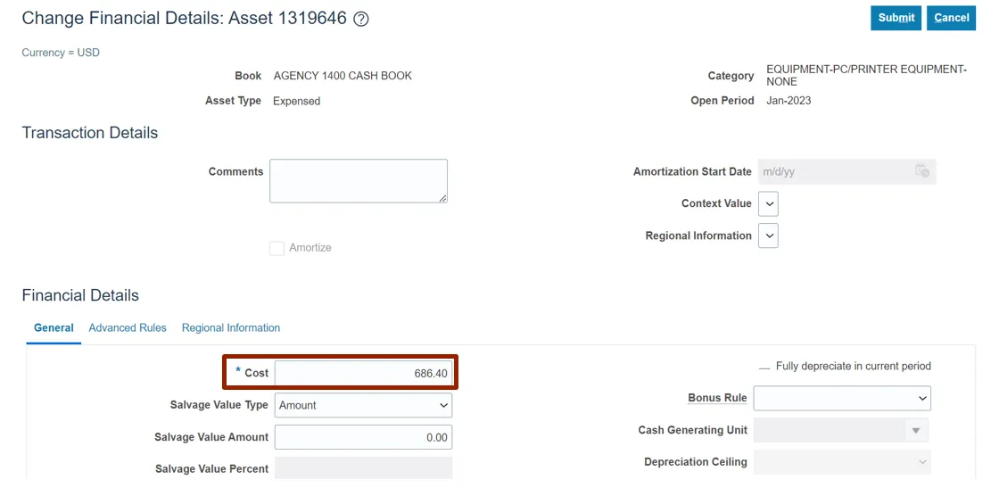Expand the Context Value dropdown
This screenshot has width=999, height=496.
tap(768, 203)
